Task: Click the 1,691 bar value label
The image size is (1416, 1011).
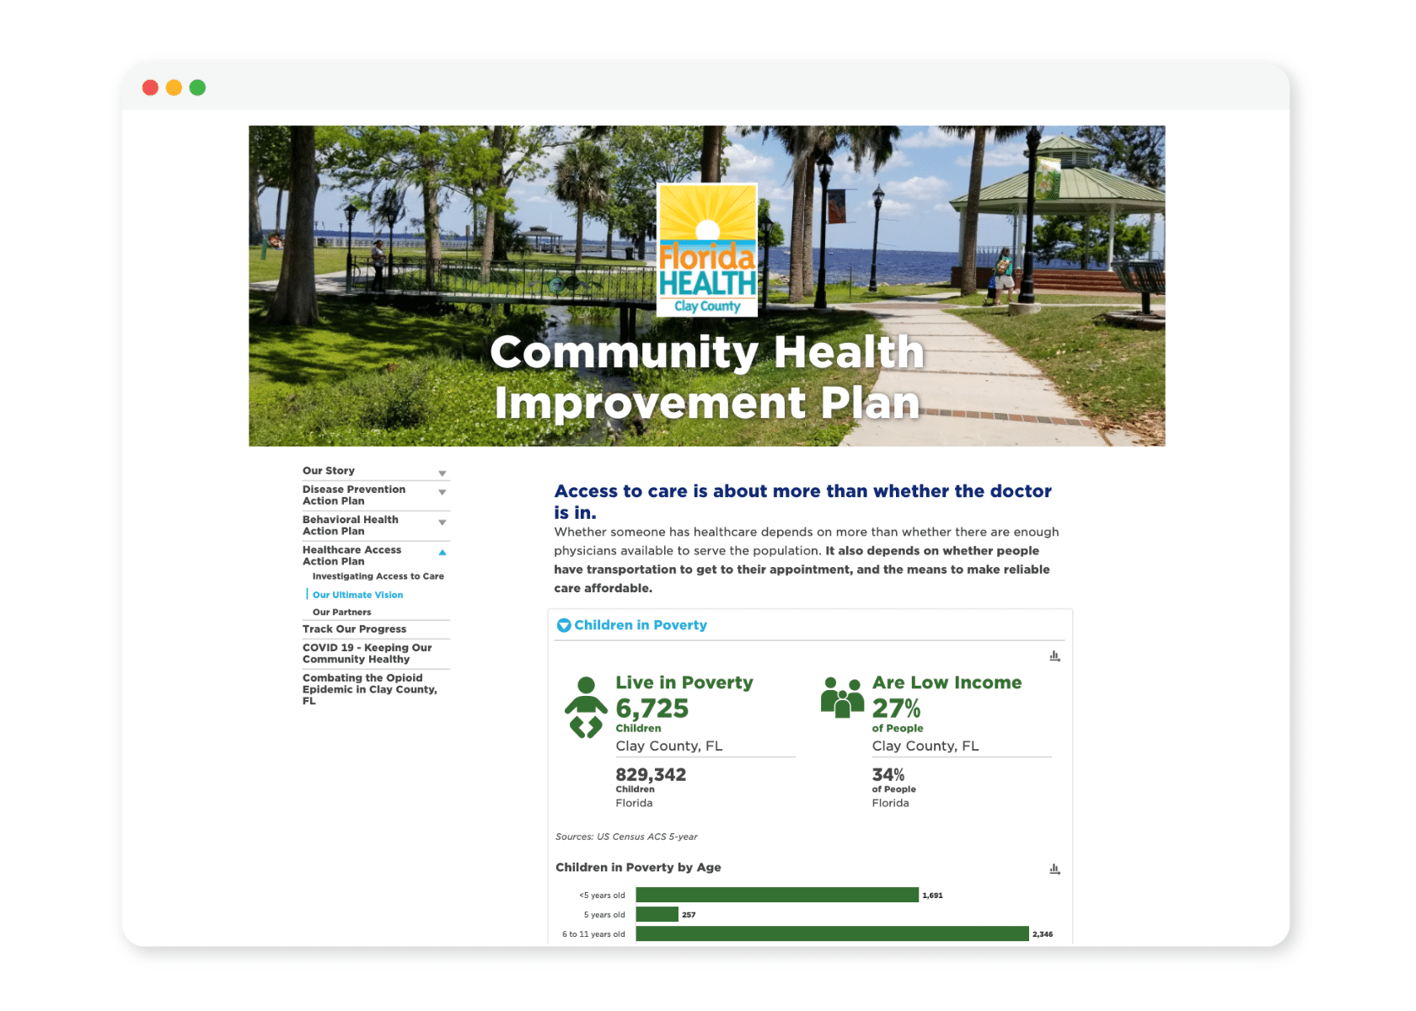Action: point(932,896)
